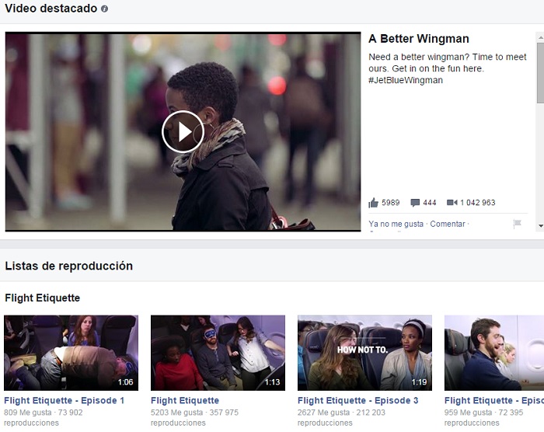
Task: Open Flight Etiquette Episode 1 thumbnail
Action: point(71,352)
